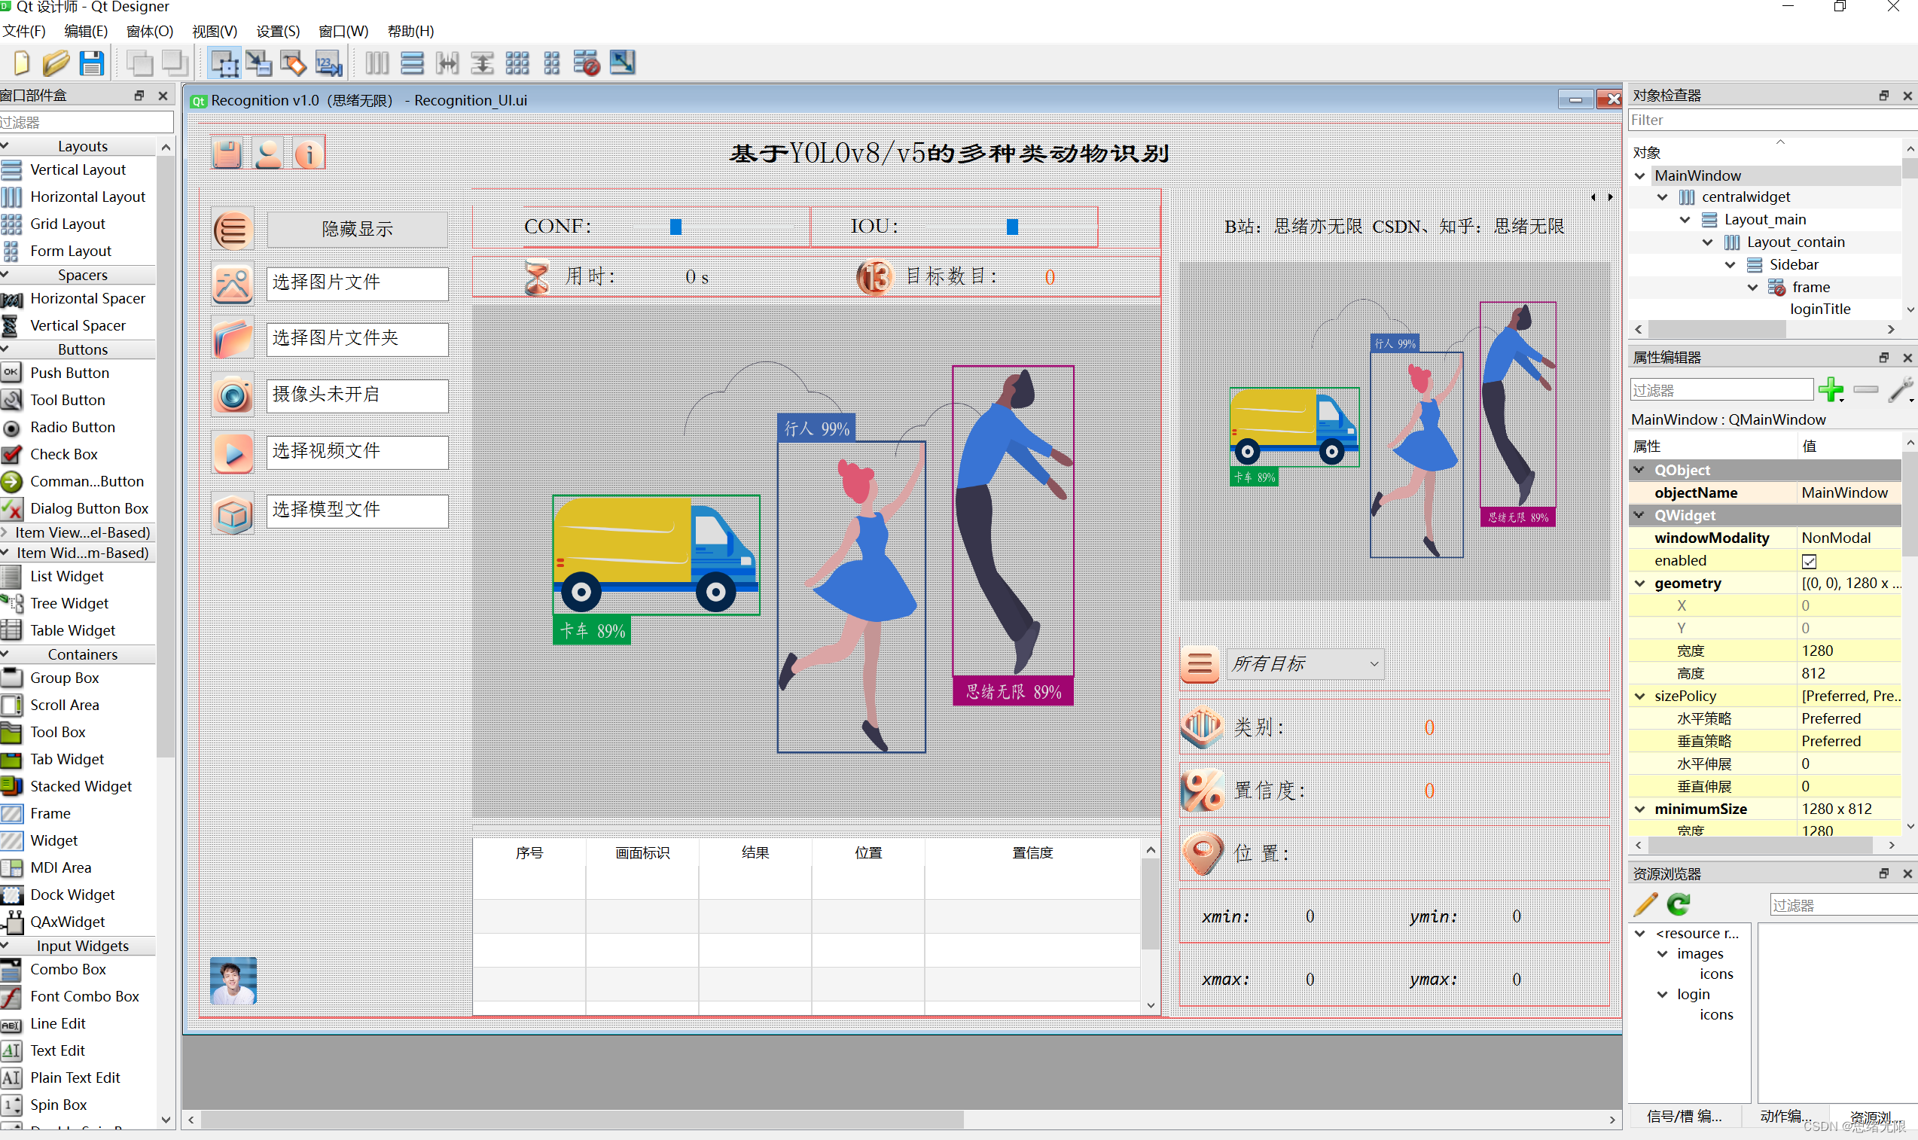1918x1140 pixels.
Task: Click the folder selection icon
Action: (x=230, y=338)
